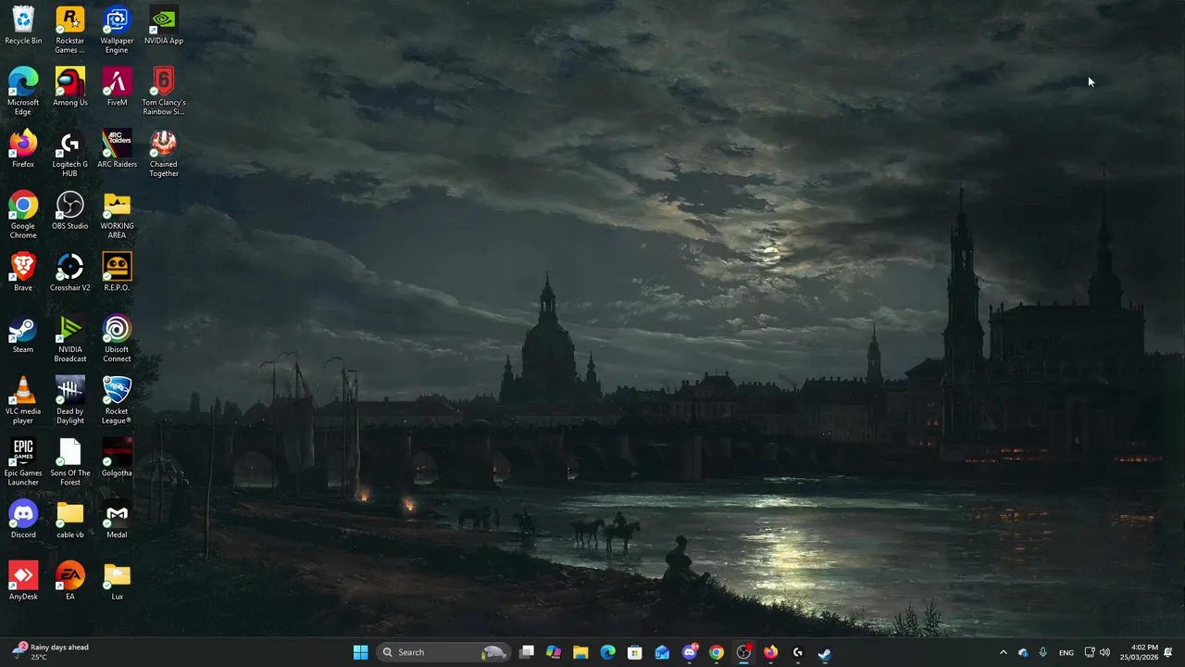
Task: Select the cable vb folder
Action: click(x=70, y=520)
